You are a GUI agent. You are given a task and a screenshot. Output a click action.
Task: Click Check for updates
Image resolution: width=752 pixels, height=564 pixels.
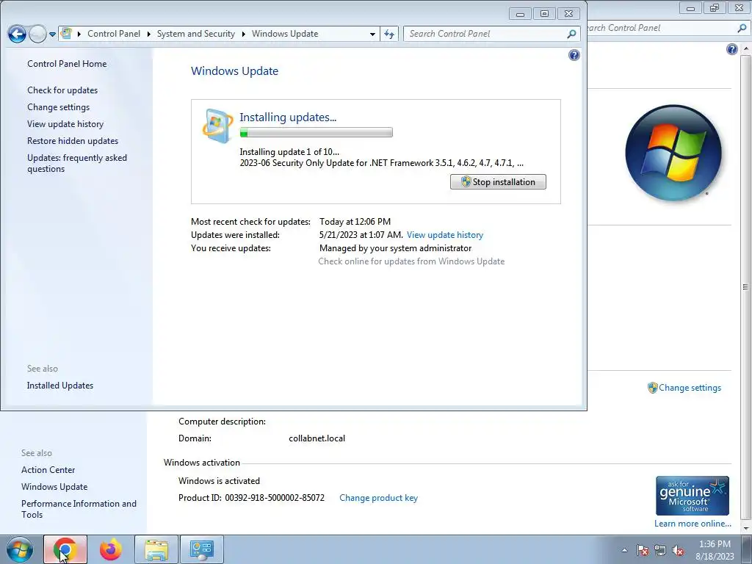click(x=62, y=90)
